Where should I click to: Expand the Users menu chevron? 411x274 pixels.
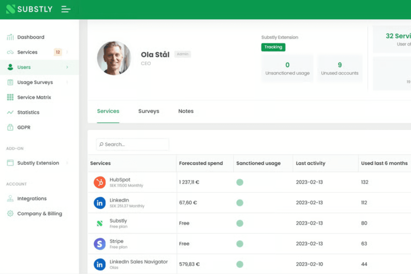click(67, 67)
